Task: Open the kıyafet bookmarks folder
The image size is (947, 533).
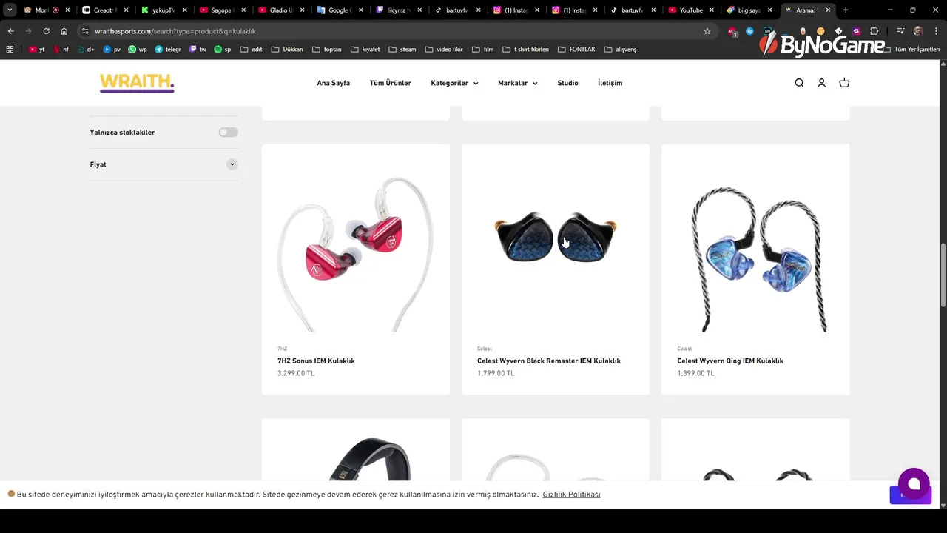Action: 365,50
